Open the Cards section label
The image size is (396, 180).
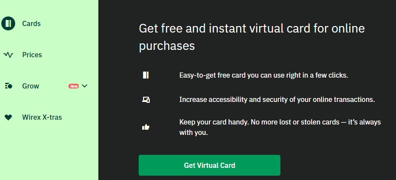31,23
